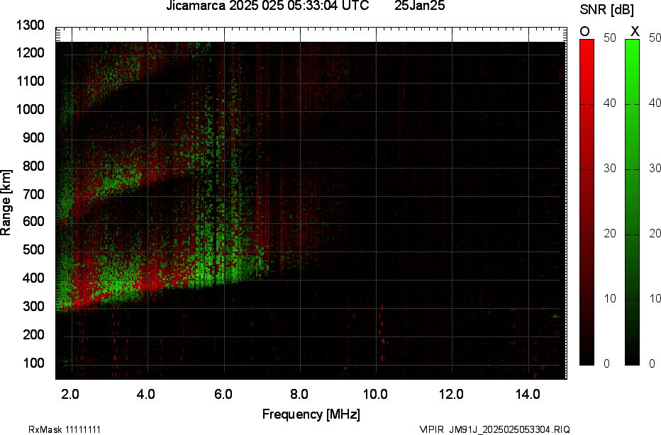Click the 6.0 tick label on the frequency axis
Image resolution: width=661 pixels, height=435 pixels.
223,395
